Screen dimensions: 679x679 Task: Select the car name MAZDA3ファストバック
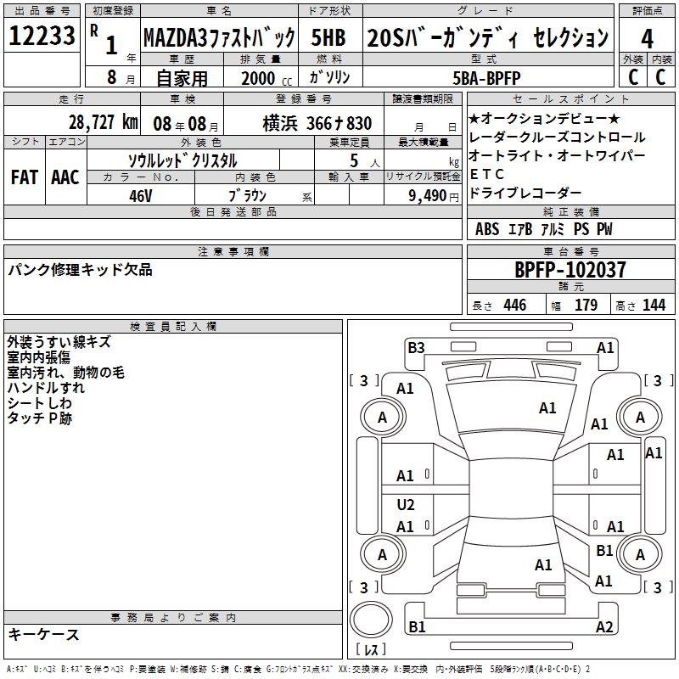tap(219, 38)
